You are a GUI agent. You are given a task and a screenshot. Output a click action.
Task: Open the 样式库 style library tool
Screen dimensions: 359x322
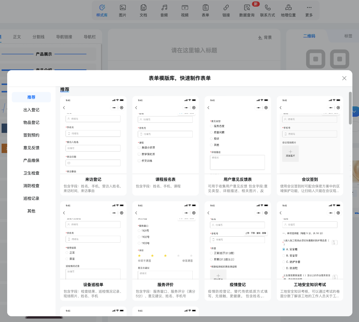point(102,11)
